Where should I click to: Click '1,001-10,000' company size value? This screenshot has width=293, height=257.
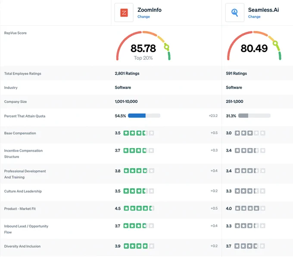(126, 101)
